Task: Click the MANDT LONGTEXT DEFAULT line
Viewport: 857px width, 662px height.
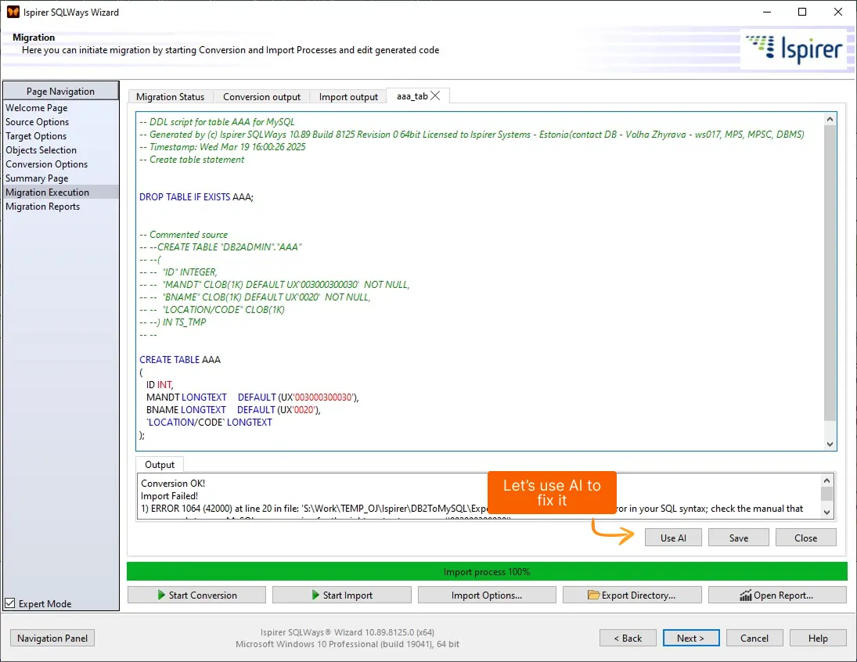Action: (x=252, y=398)
